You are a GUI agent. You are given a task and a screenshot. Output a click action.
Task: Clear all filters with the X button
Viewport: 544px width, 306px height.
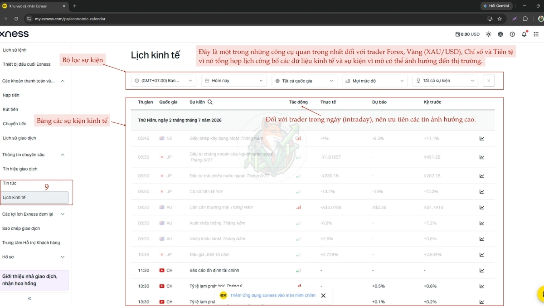[489, 81]
